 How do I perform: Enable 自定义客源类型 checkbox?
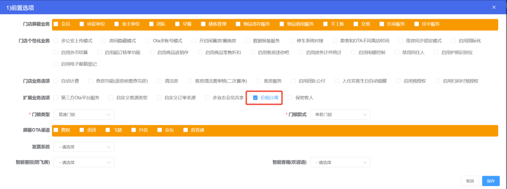click(x=111, y=97)
